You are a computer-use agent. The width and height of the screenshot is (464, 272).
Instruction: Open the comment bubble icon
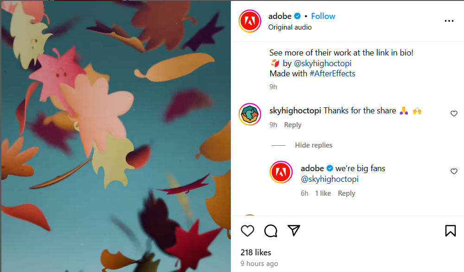click(271, 231)
